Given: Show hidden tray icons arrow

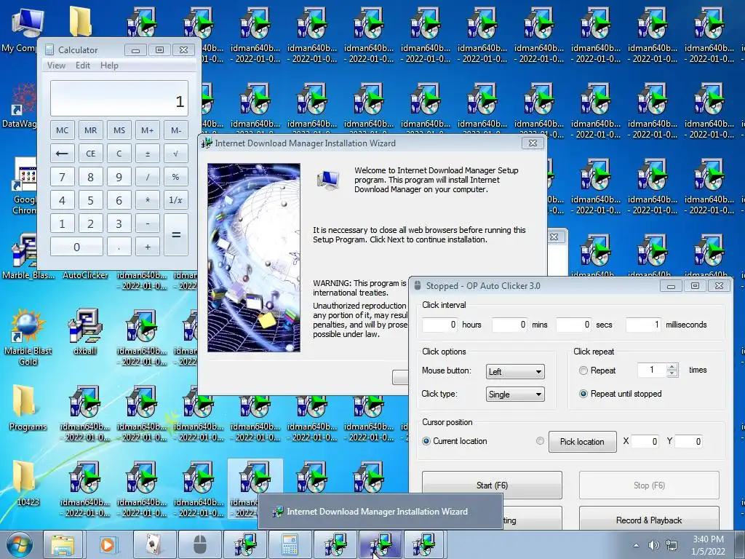Looking at the screenshot, I should coord(636,545).
